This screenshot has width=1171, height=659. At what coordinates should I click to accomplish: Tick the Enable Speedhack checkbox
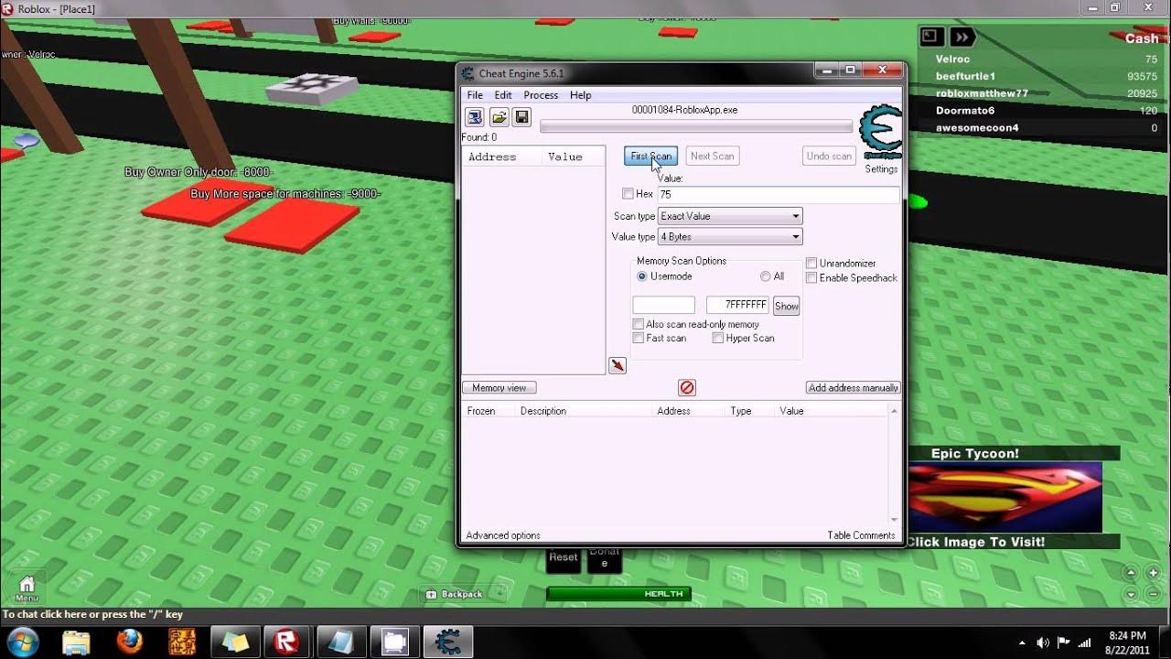[x=811, y=278]
